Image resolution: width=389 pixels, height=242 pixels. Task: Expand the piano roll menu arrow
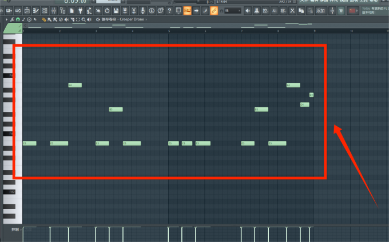(x=6, y=19)
